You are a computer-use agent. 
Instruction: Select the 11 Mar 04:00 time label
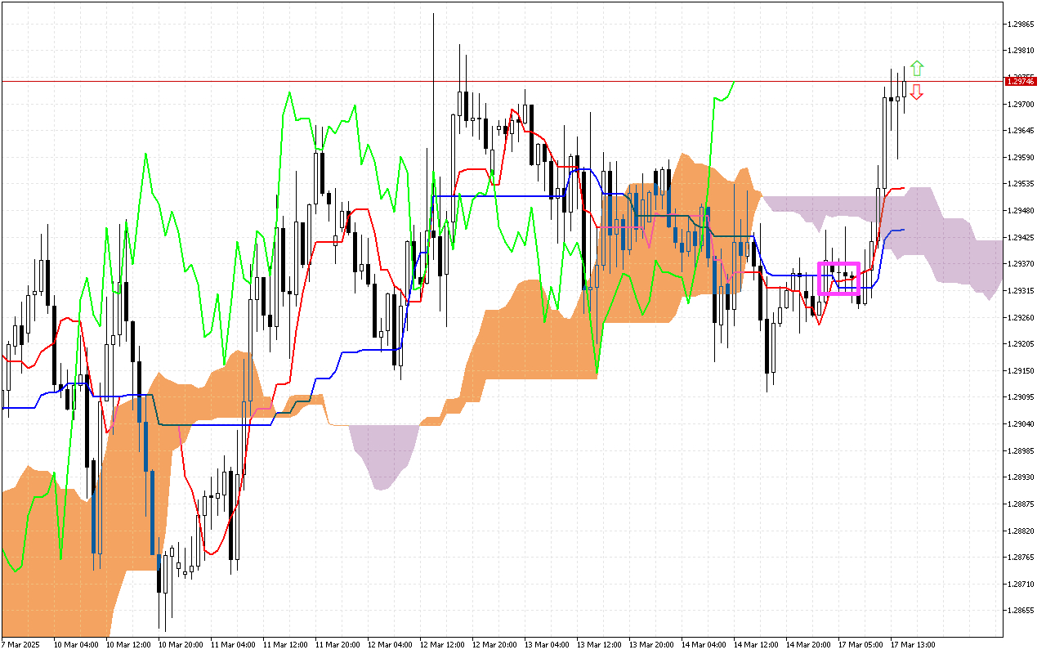pos(233,644)
